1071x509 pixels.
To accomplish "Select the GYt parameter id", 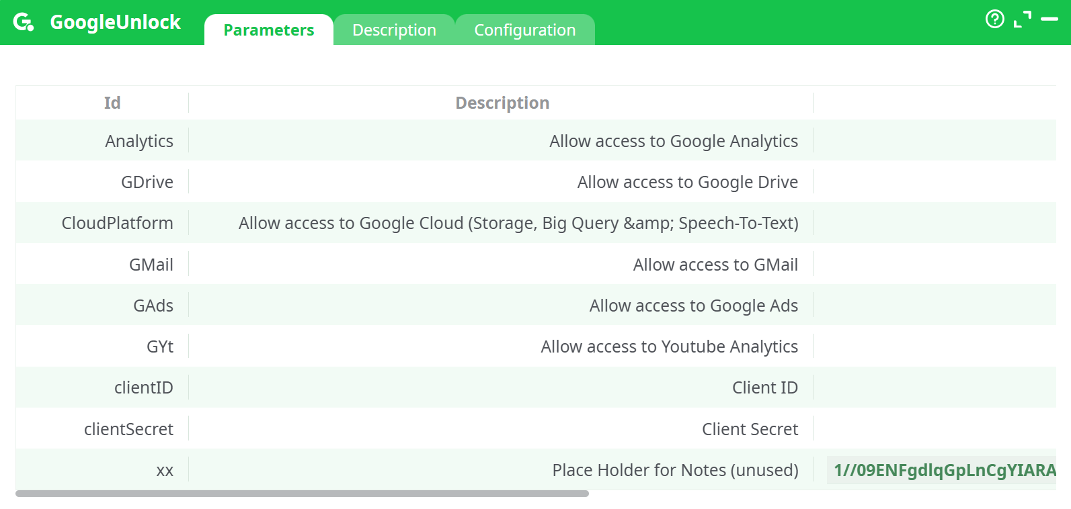I will pyautogui.click(x=160, y=346).
